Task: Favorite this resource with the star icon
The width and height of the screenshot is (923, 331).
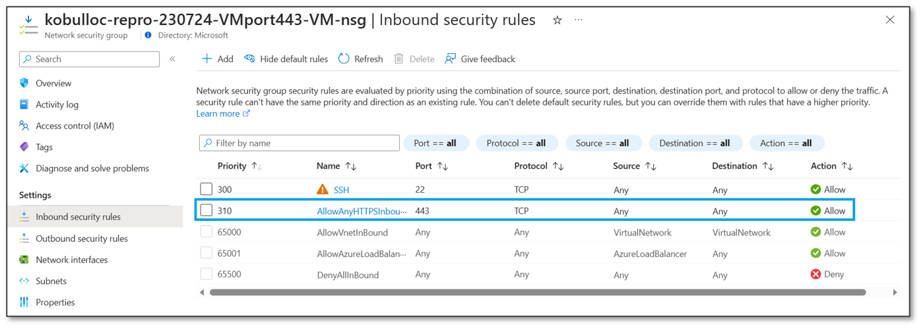Action: coord(557,20)
